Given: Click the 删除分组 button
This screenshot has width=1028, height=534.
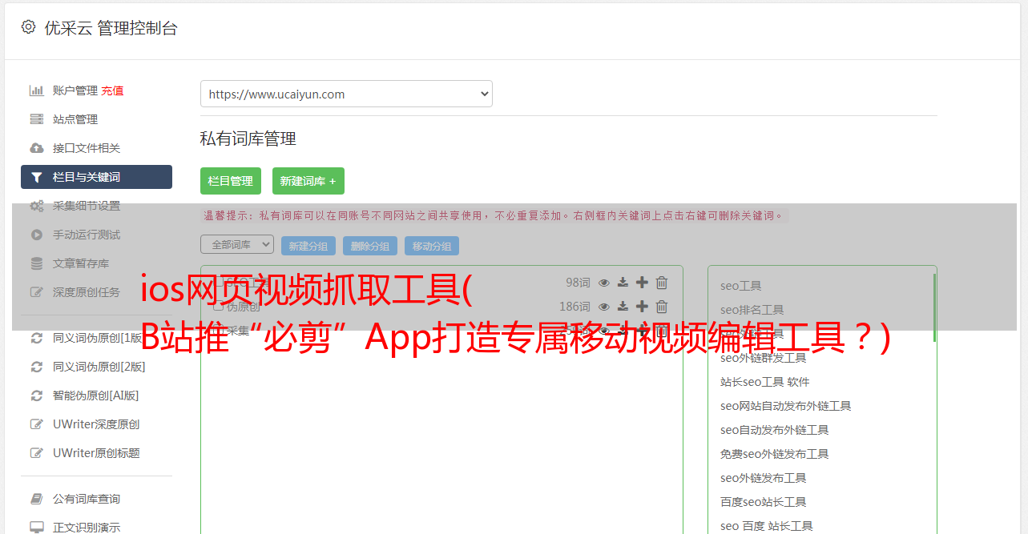Looking at the screenshot, I should point(370,246).
